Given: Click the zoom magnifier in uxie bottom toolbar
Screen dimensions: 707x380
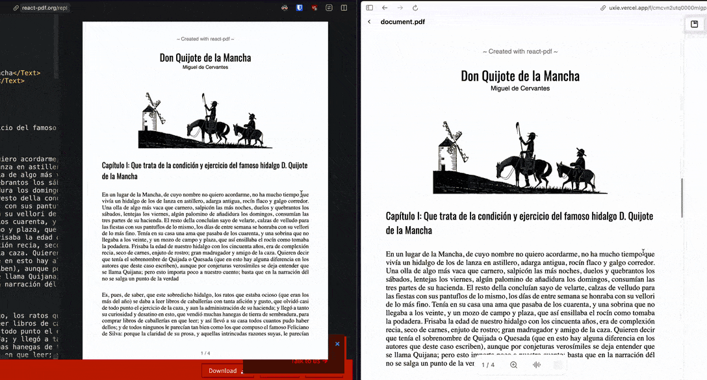Looking at the screenshot, I should pyautogui.click(x=513, y=364).
